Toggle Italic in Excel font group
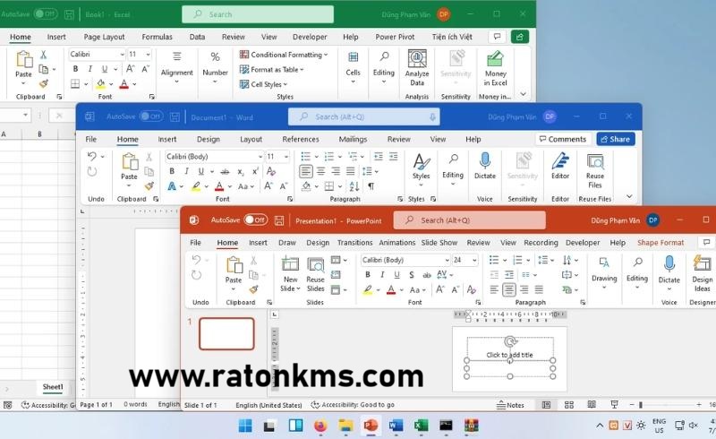The width and height of the screenshot is (716, 439). 90,69
